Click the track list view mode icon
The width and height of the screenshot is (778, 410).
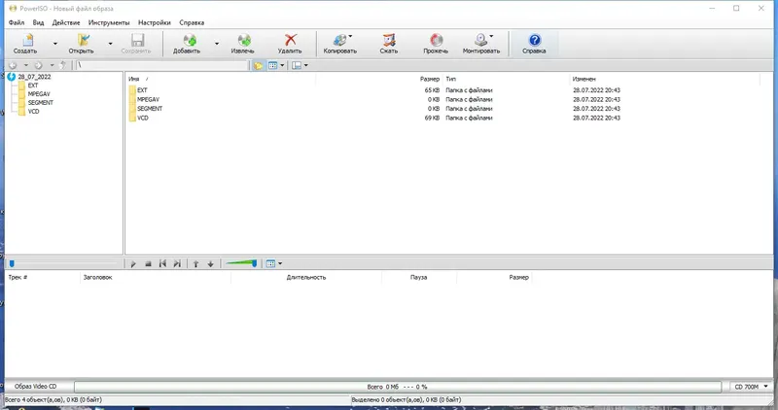point(271,263)
